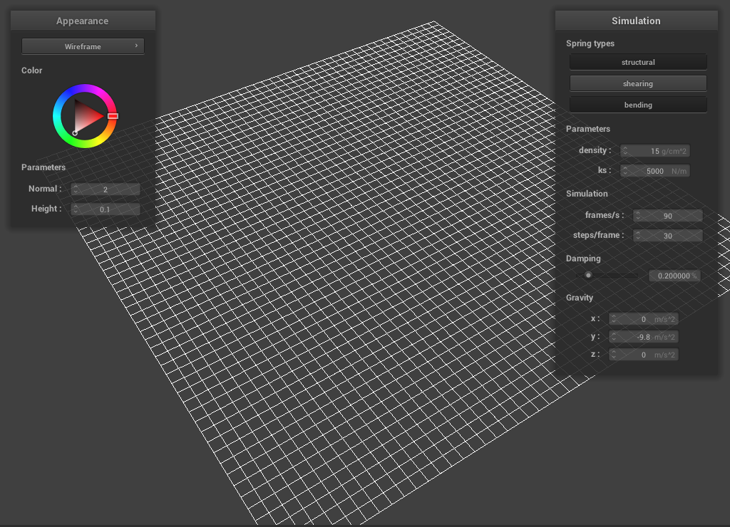
Task: Click the gravity y stepper arrows
Action: pos(614,337)
